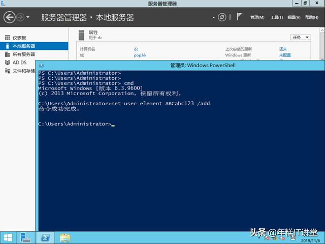Viewport: 325px width, 244px height.
Task: Click the 文件和存储 role icon
Action: pos(8,71)
